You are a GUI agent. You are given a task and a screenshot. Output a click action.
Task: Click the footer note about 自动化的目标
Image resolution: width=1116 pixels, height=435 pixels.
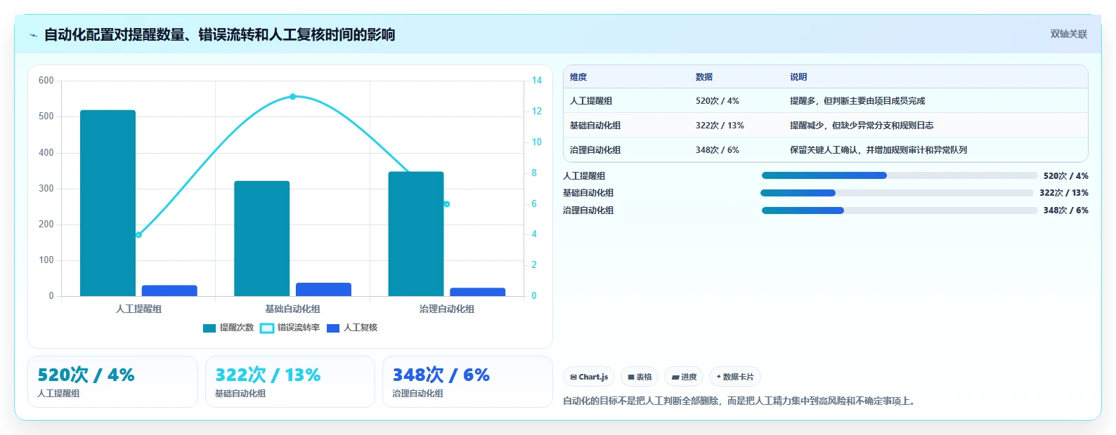click(x=739, y=401)
